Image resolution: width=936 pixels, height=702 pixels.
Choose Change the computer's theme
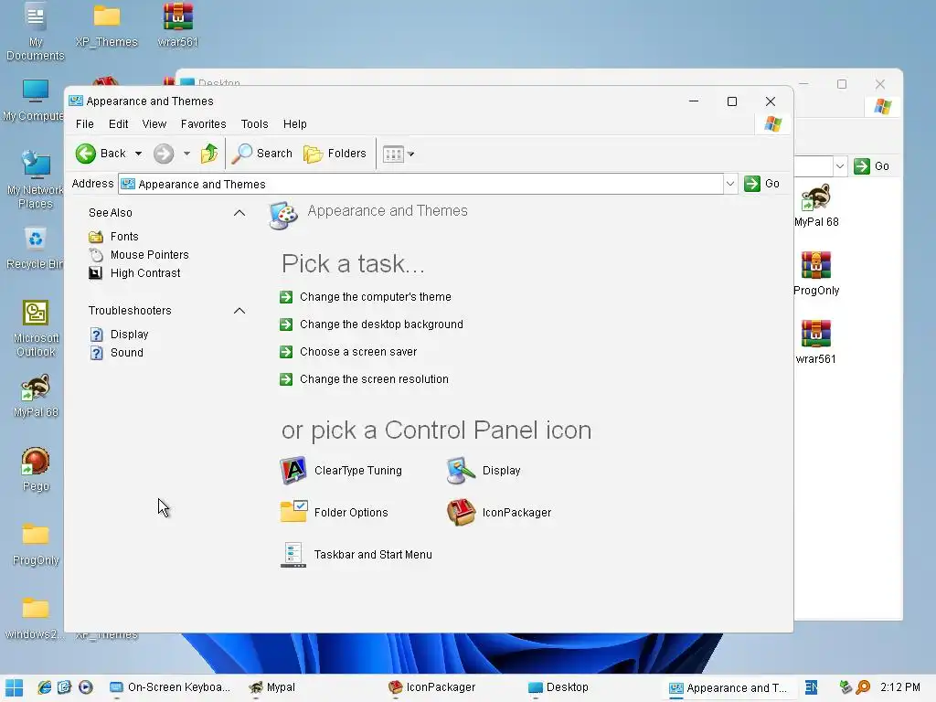point(376,297)
